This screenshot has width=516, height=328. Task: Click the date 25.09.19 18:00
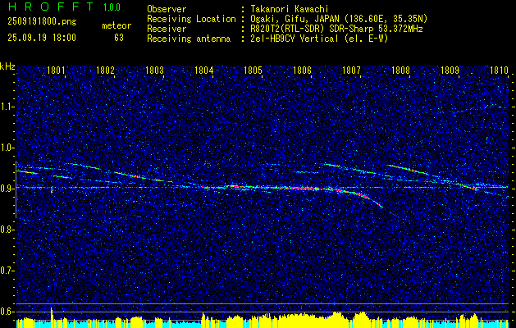coord(42,38)
